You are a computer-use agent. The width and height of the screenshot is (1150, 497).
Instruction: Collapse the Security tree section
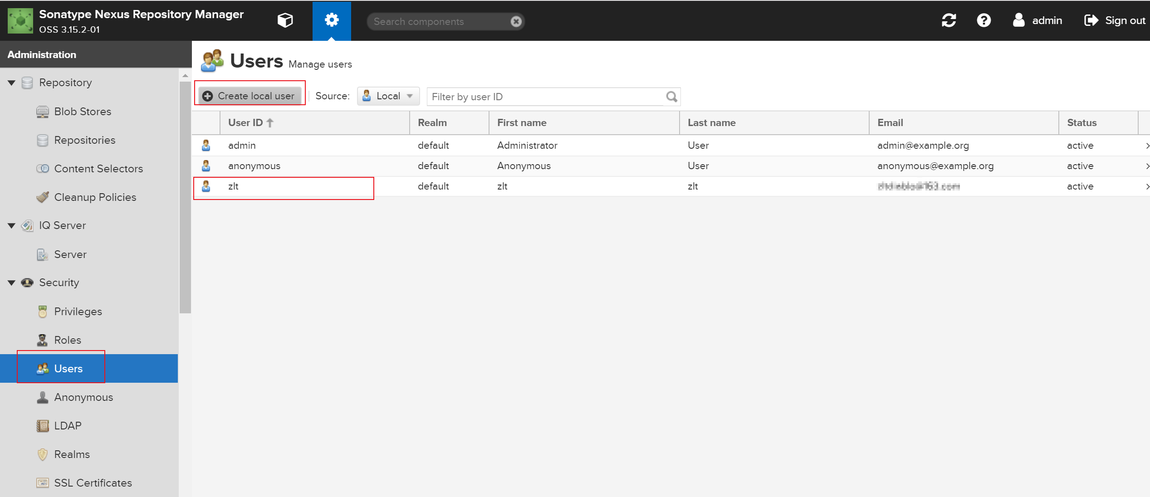point(12,283)
